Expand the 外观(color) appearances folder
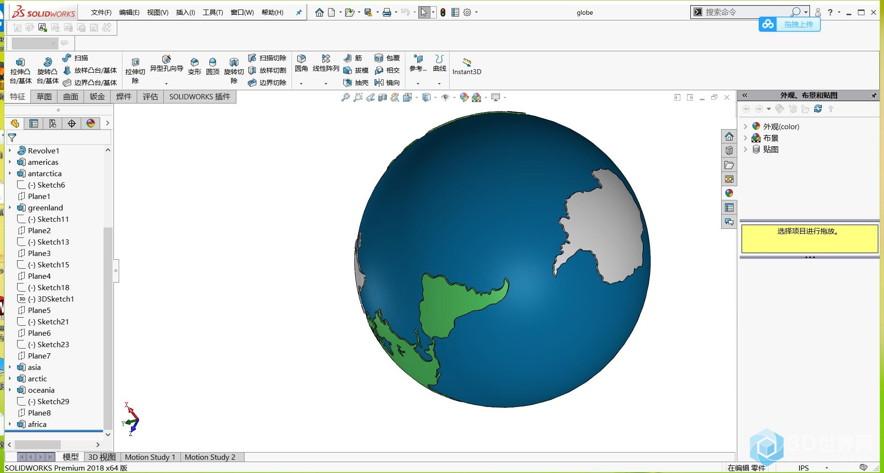 [745, 126]
